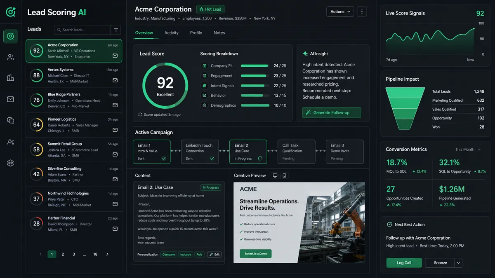
Task: Expand the Snooze options arrow
Action: click(459, 263)
